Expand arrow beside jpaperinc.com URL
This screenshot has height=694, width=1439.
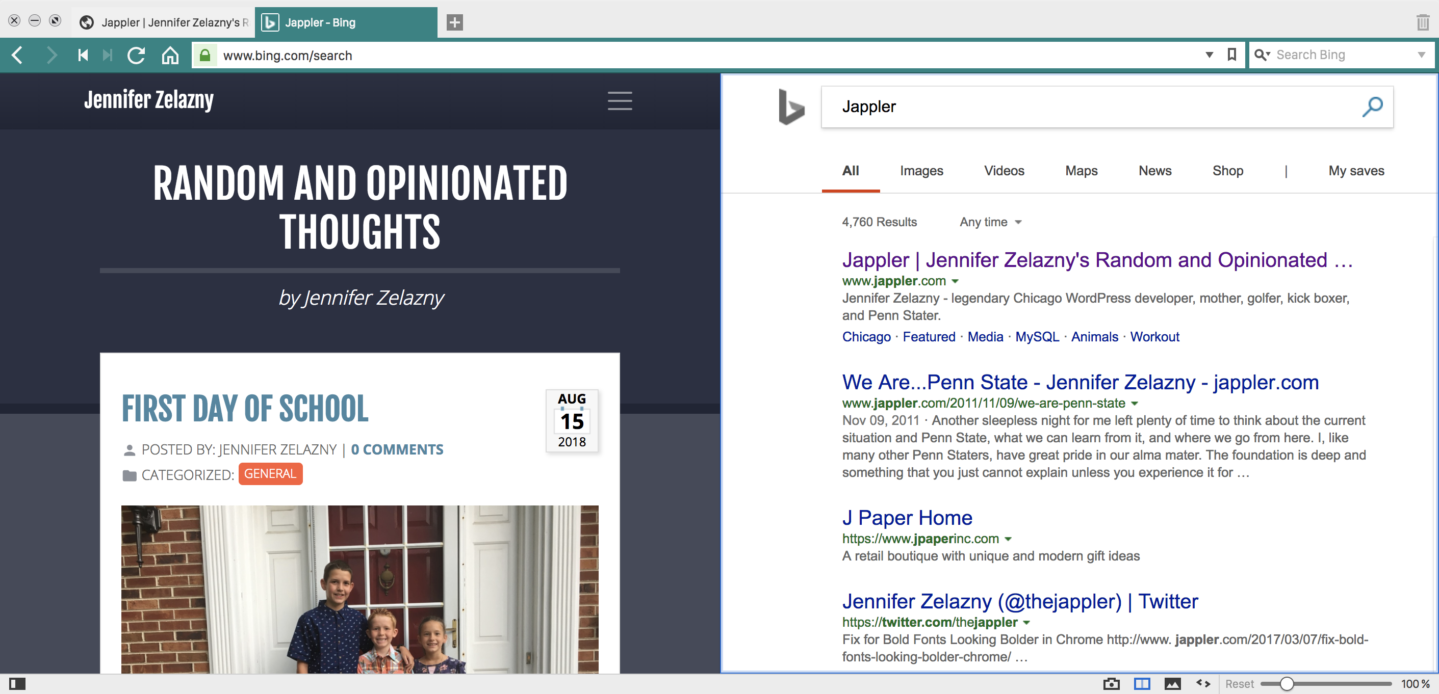pyautogui.click(x=1008, y=539)
